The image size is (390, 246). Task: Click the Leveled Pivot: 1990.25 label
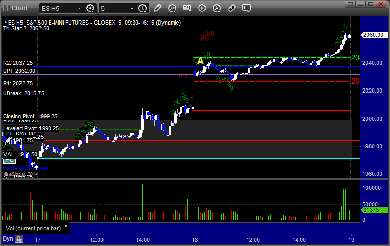point(31,128)
